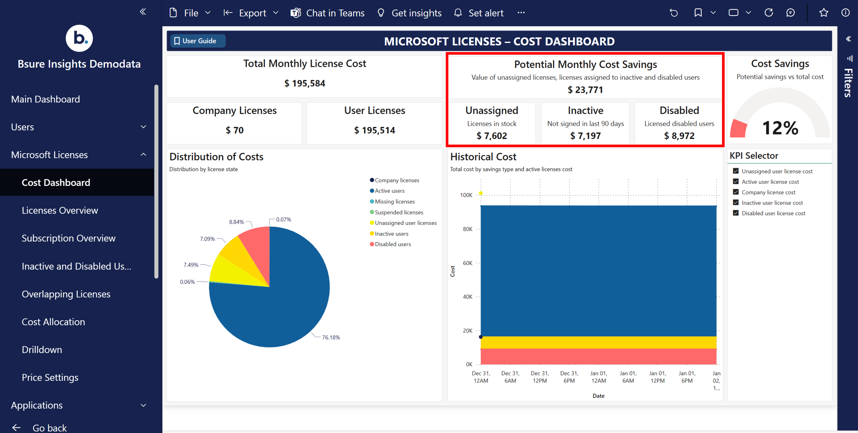Click Disabled users legend color marker
This screenshot has height=433, width=858.
pyautogui.click(x=372, y=244)
